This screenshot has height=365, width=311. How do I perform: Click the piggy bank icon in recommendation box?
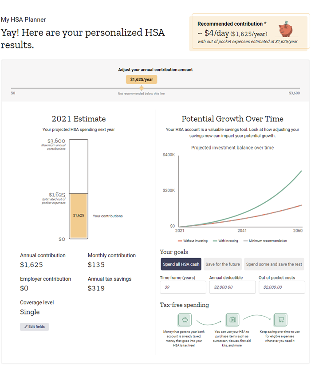point(286,29)
